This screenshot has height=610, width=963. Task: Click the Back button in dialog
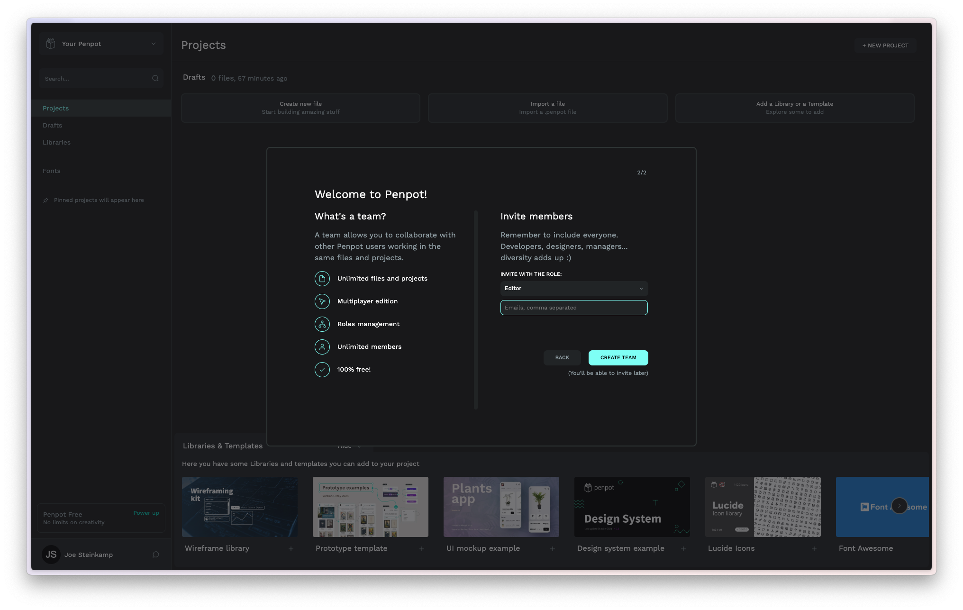tap(562, 358)
